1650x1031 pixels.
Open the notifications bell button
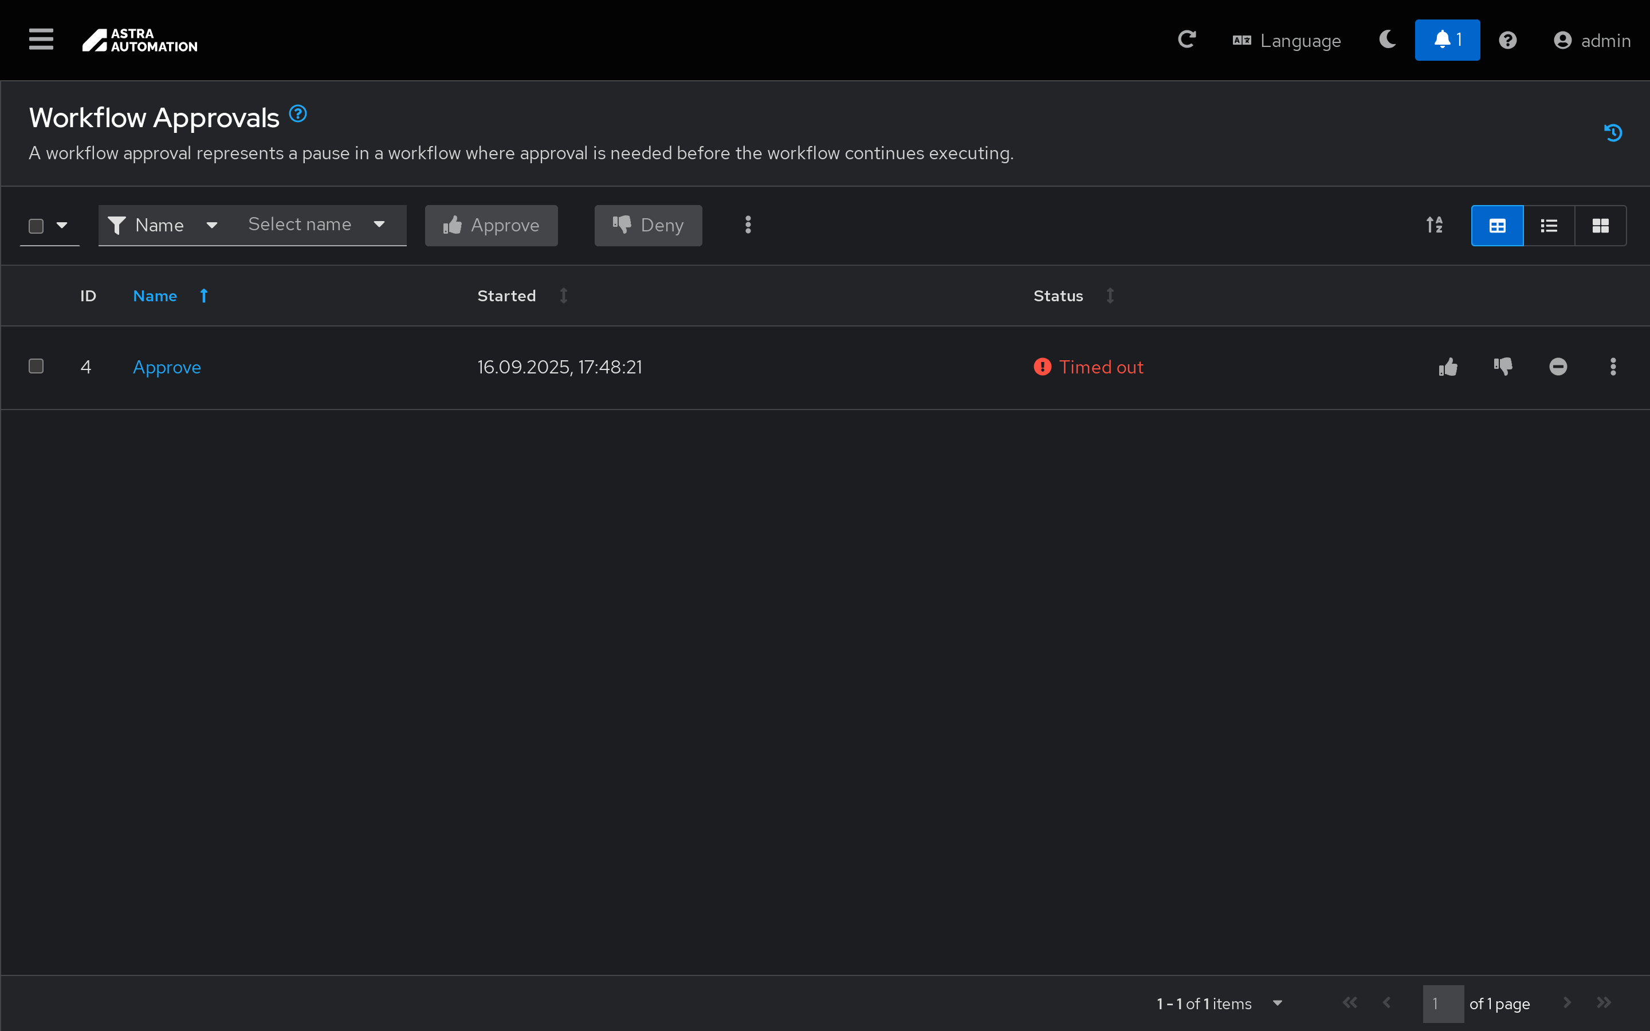tap(1447, 40)
